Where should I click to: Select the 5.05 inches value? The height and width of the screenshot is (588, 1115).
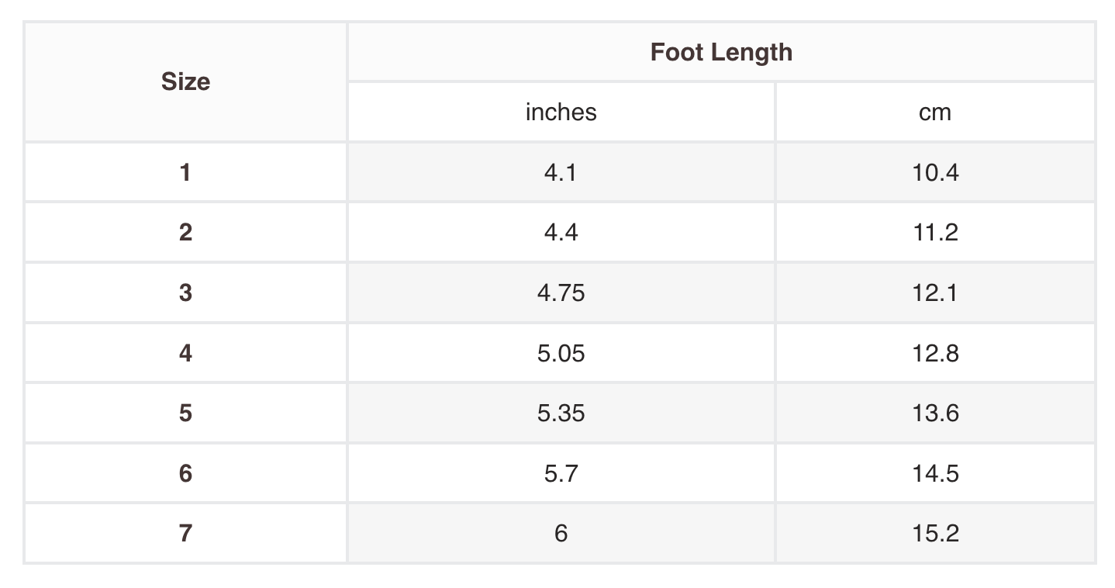click(561, 353)
